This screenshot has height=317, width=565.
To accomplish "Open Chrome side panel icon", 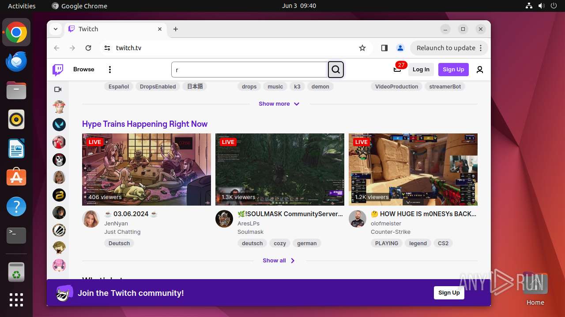I will (x=384, y=48).
